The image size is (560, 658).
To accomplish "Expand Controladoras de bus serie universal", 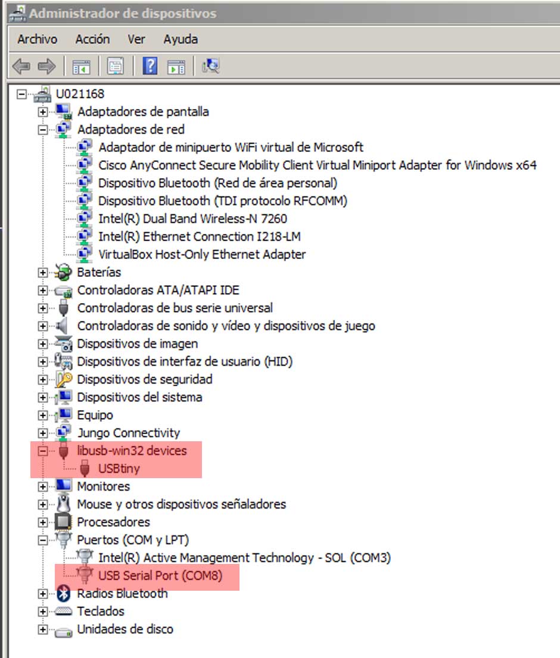I will (42, 308).
